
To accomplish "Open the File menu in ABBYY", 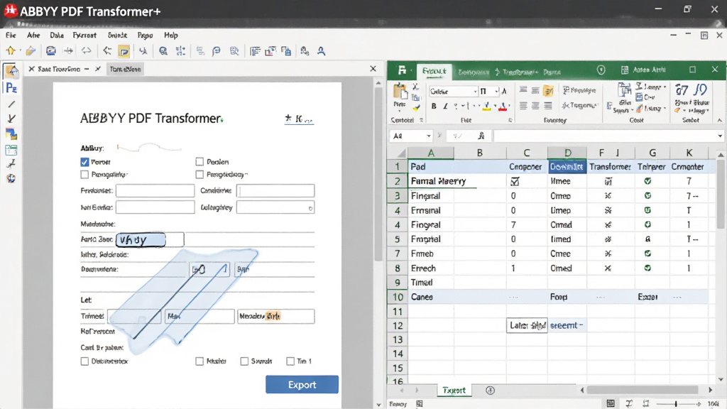I will (11, 36).
